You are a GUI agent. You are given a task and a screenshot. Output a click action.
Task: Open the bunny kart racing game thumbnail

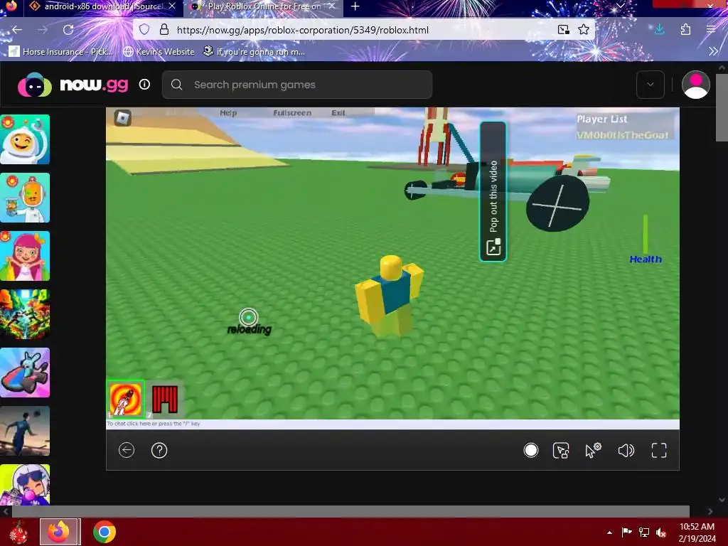coord(25,373)
